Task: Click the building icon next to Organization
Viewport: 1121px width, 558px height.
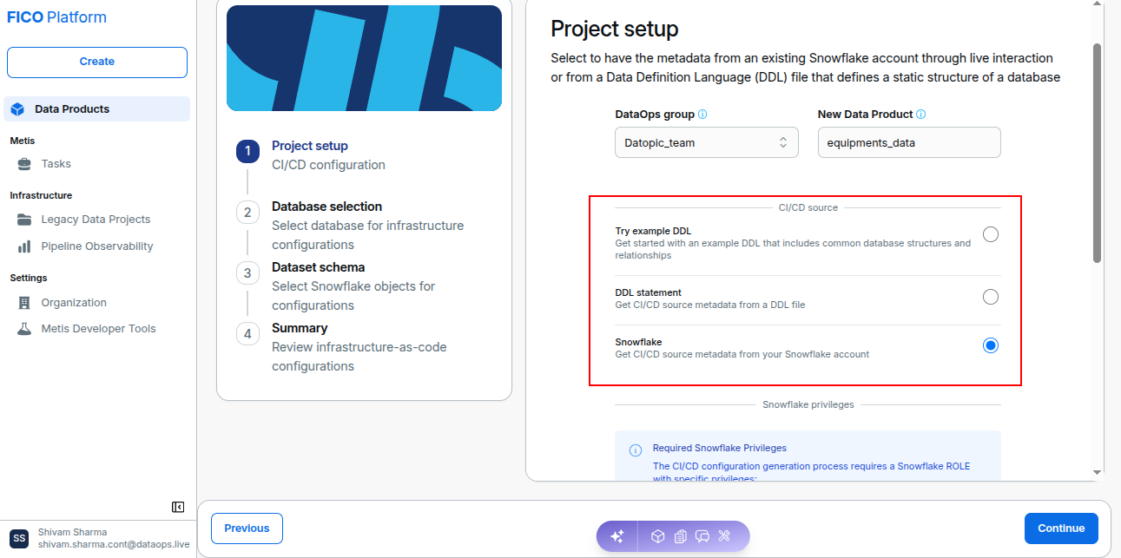Action: 24,303
